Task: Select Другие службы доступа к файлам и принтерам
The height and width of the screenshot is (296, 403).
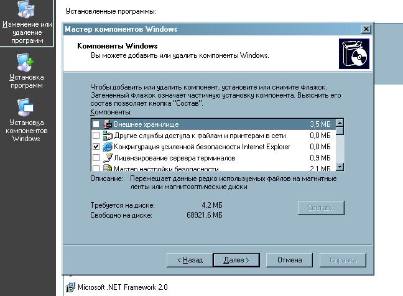Action: pyautogui.click(x=200, y=136)
